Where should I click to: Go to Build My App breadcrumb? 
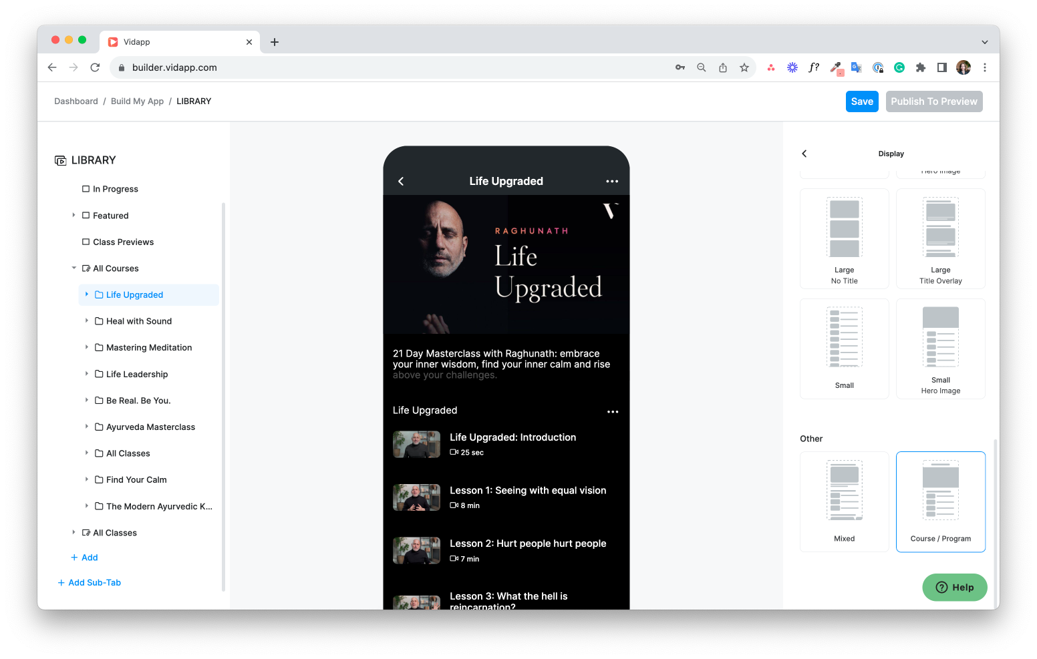pos(137,101)
